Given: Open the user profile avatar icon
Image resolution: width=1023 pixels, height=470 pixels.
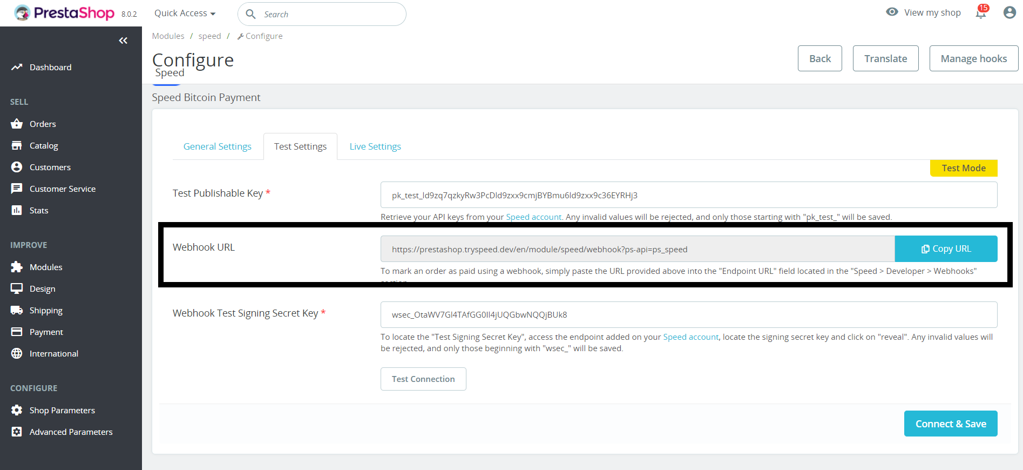Looking at the screenshot, I should click(1010, 12).
